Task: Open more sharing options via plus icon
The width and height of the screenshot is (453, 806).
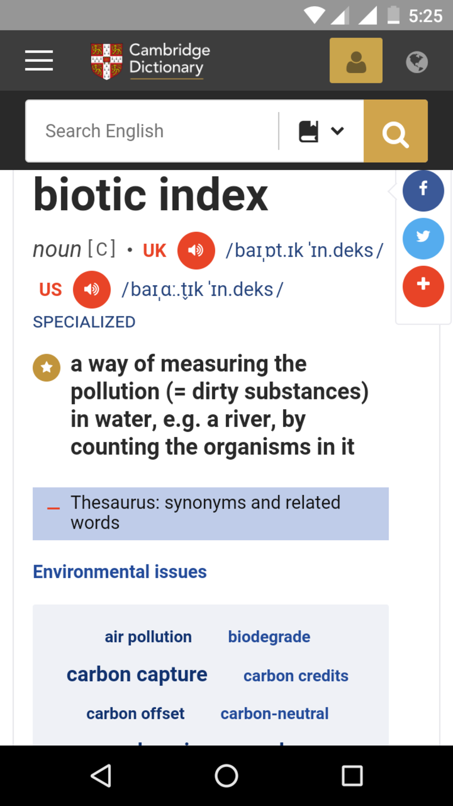Action: (423, 286)
